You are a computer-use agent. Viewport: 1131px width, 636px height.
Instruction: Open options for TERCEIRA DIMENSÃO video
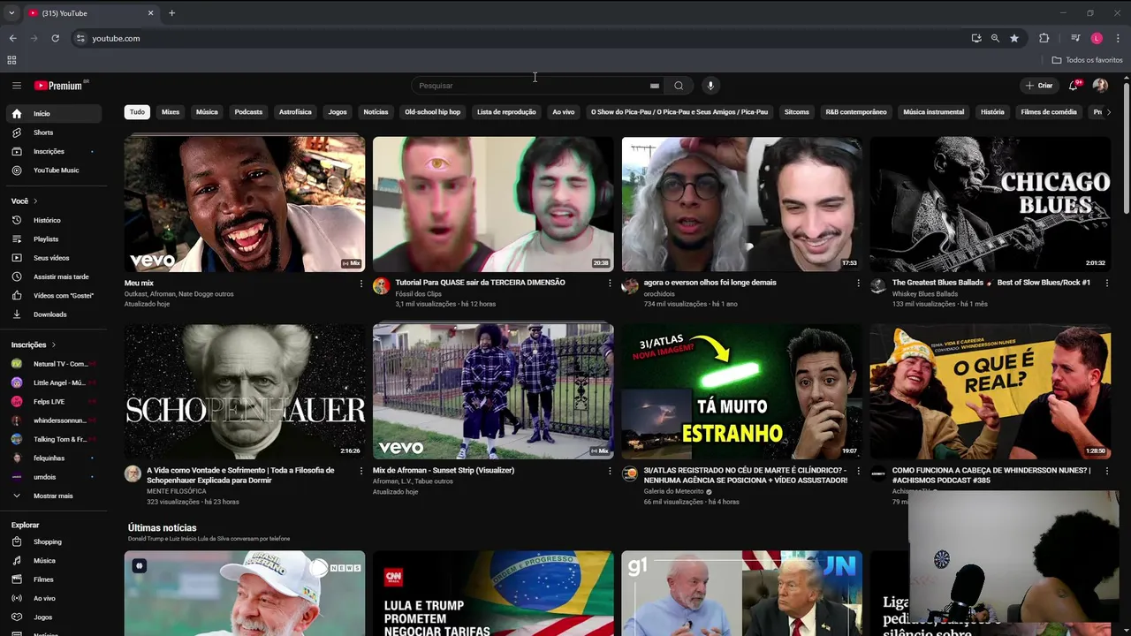(x=609, y=284)
